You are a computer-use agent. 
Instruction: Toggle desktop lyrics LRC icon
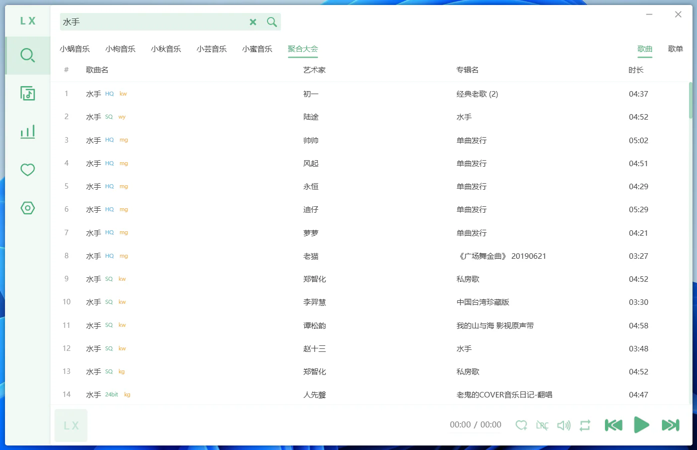542,425
